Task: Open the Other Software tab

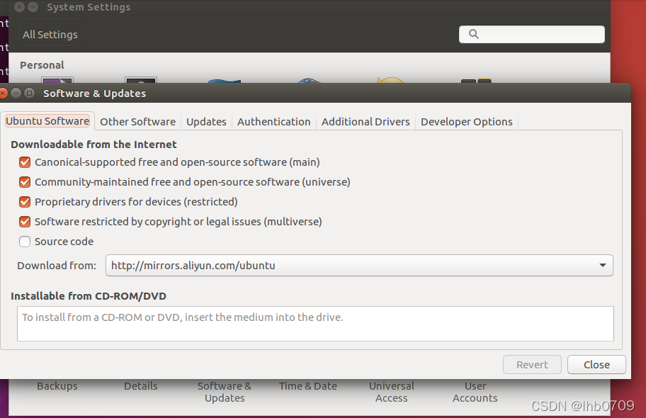Action: pyautogui.click(x=137, y=122)
